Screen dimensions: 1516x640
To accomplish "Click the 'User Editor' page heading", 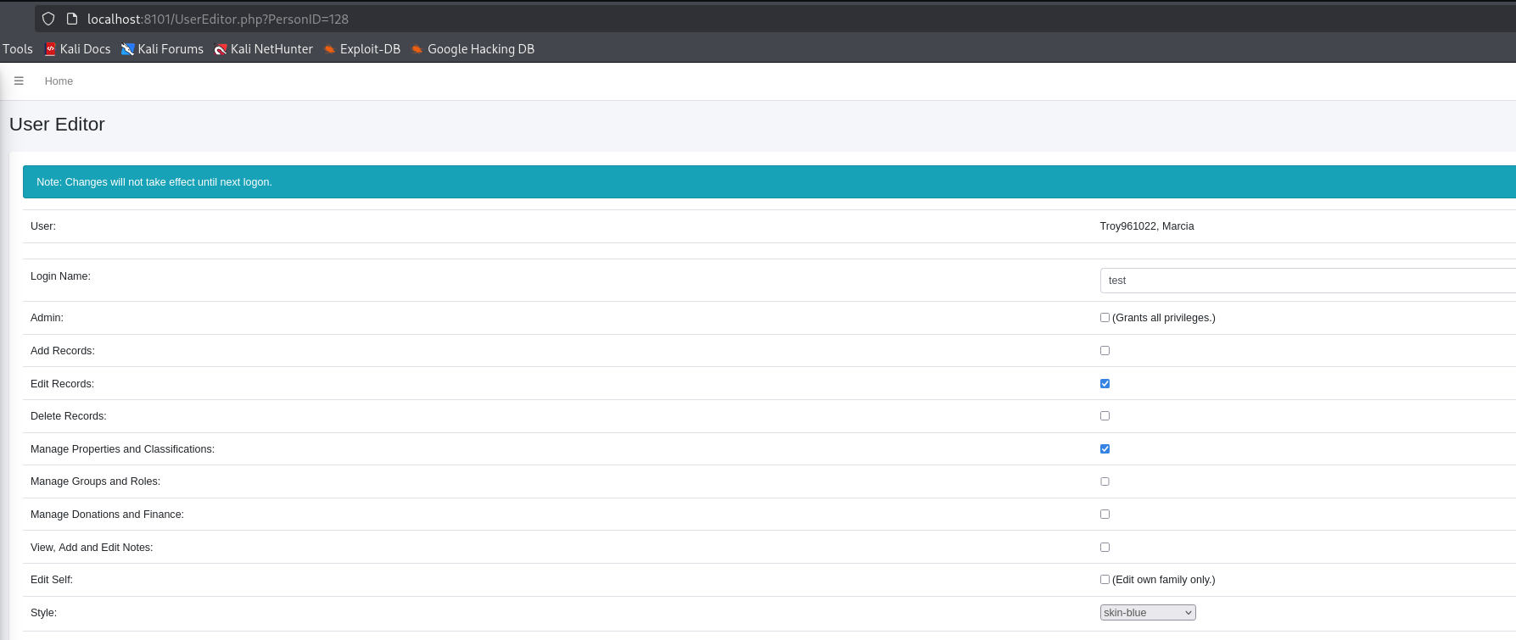I will tap(57, 125).
